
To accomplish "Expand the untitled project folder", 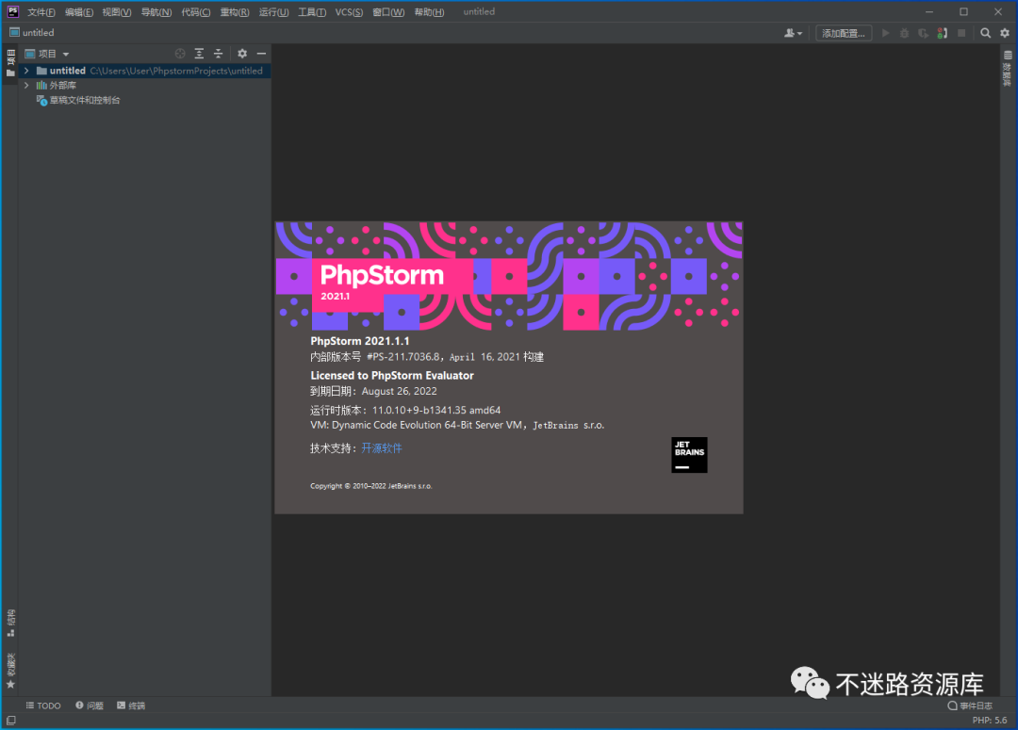I will tap(26, 71).
